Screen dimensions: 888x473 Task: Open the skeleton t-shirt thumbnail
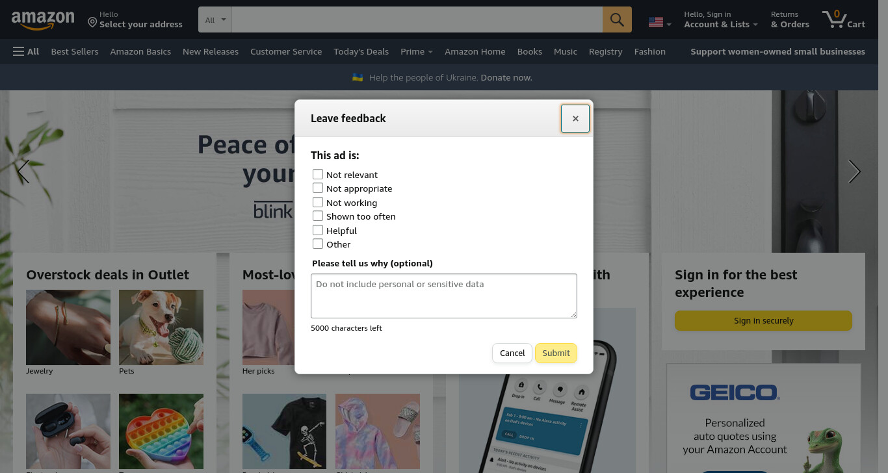click(x=284, y=431)
